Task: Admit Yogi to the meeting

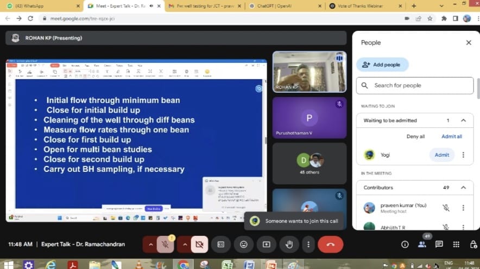Action: click(441, 155)
